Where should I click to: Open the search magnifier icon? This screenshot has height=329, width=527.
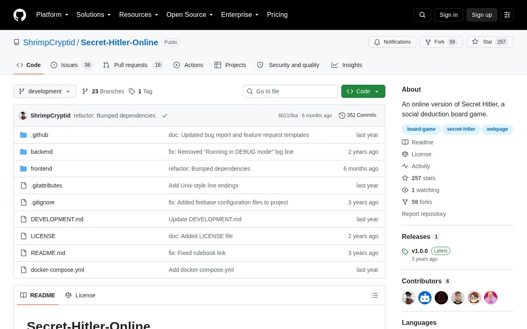pos(422,15)
